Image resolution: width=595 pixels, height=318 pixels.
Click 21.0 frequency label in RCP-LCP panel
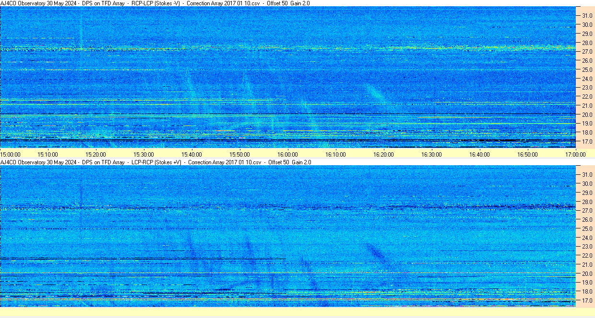587,105
